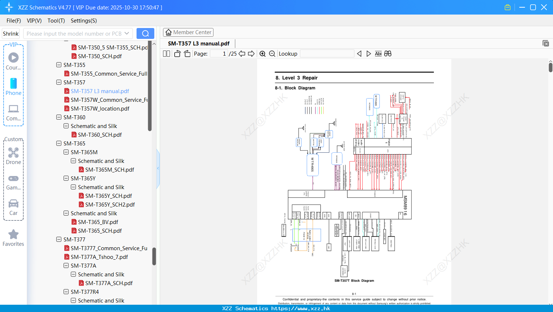Select Car sidebar category

(13, 207)
